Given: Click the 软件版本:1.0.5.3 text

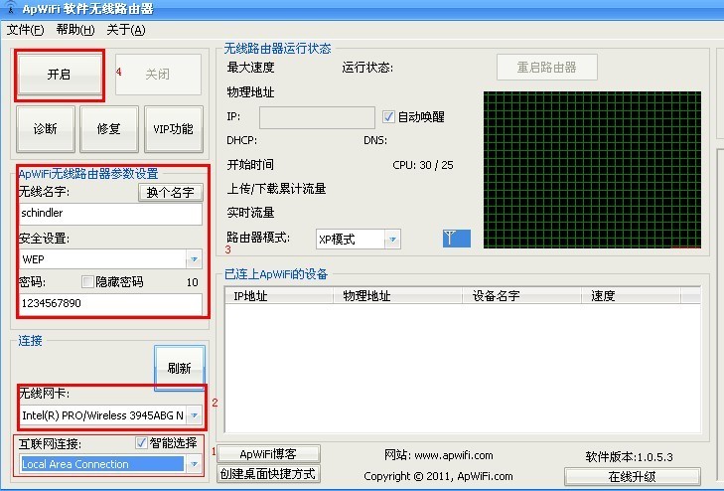Looking at the screenshot, I should 629,457.
